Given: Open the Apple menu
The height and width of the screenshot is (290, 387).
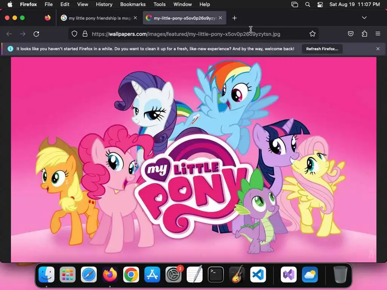Looking at the screenshot, I should pyautogui.click(x=10, y=5).
